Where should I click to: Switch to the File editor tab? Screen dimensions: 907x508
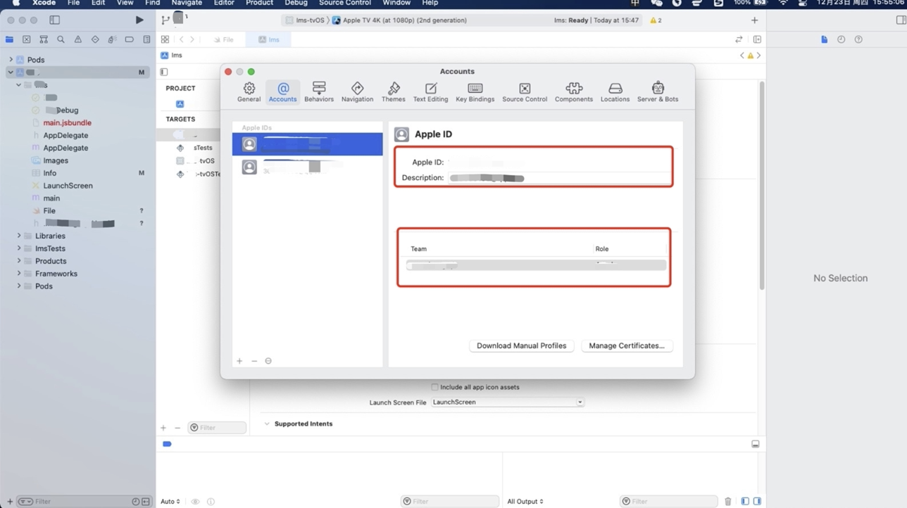(224, 39)
